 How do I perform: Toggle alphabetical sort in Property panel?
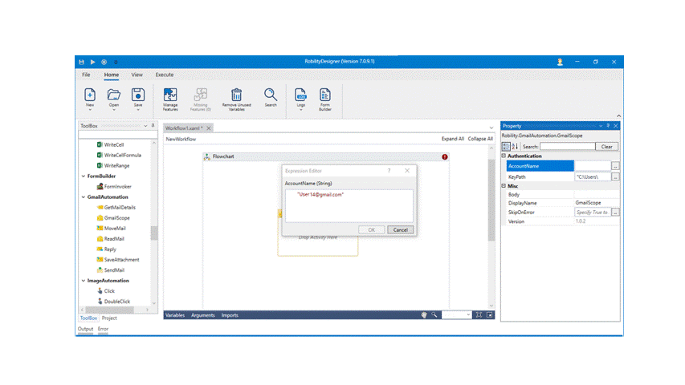[515, 147]
